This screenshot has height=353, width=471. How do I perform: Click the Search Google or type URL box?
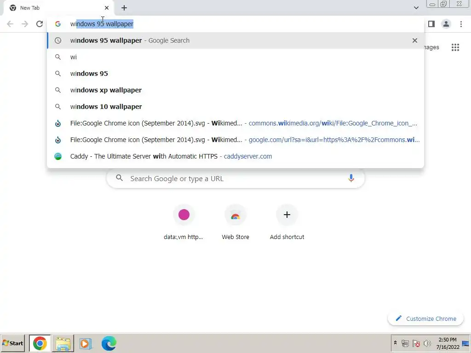tap(235, 179)
